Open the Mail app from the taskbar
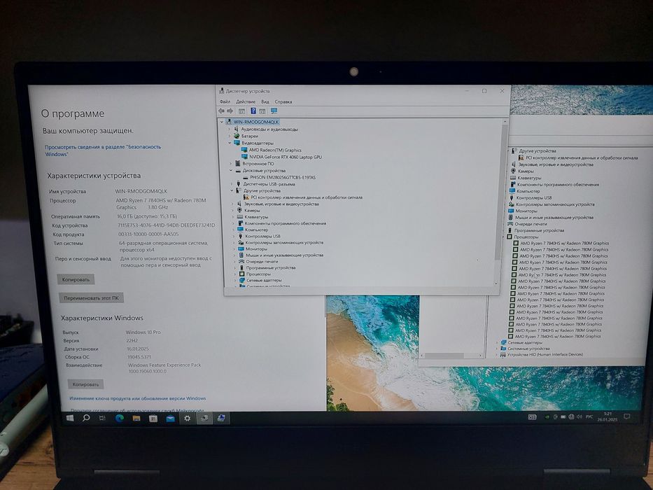 [170, 419]
